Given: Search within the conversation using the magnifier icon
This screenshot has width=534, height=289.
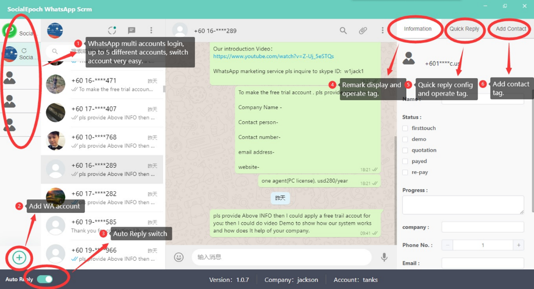Looking at the screenshot, I should pos(343,30).
